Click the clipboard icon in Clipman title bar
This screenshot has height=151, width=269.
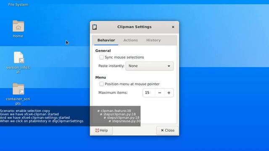[x=95, y=27]
